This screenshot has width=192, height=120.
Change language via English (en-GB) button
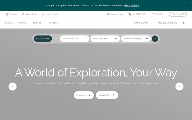point(178,14)
